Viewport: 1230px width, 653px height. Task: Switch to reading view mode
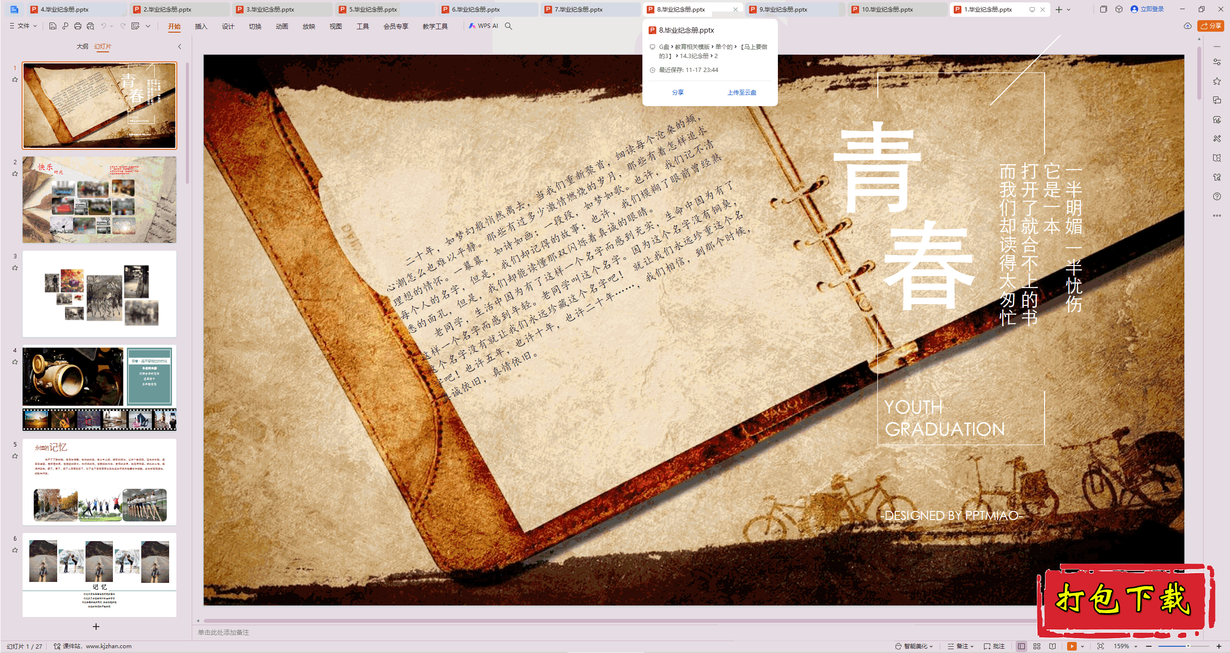[1052, 646]
